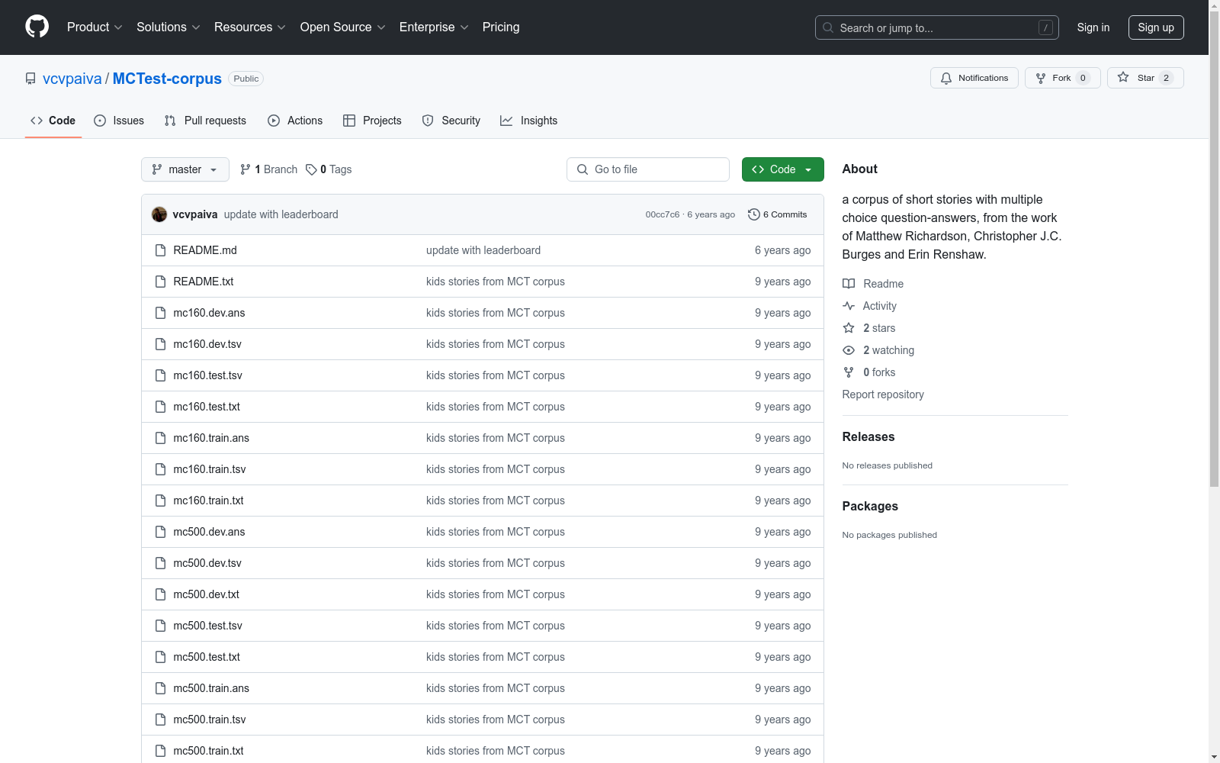
Task: Open the GitHub home logo
Action: click(37, 27)
